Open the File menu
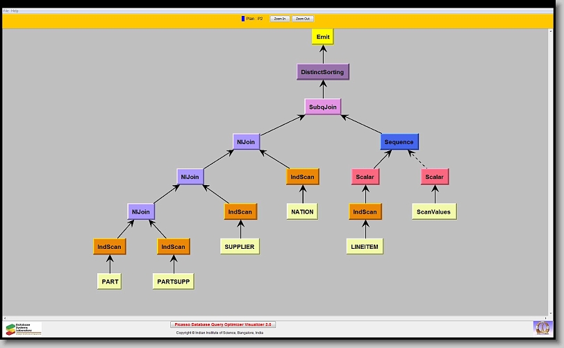Screen dimensions: 564x348 coord(6,11)
